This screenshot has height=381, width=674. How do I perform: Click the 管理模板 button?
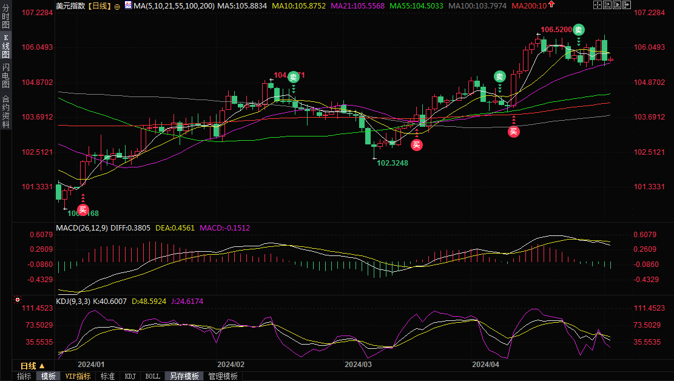(x=223, y=376)
